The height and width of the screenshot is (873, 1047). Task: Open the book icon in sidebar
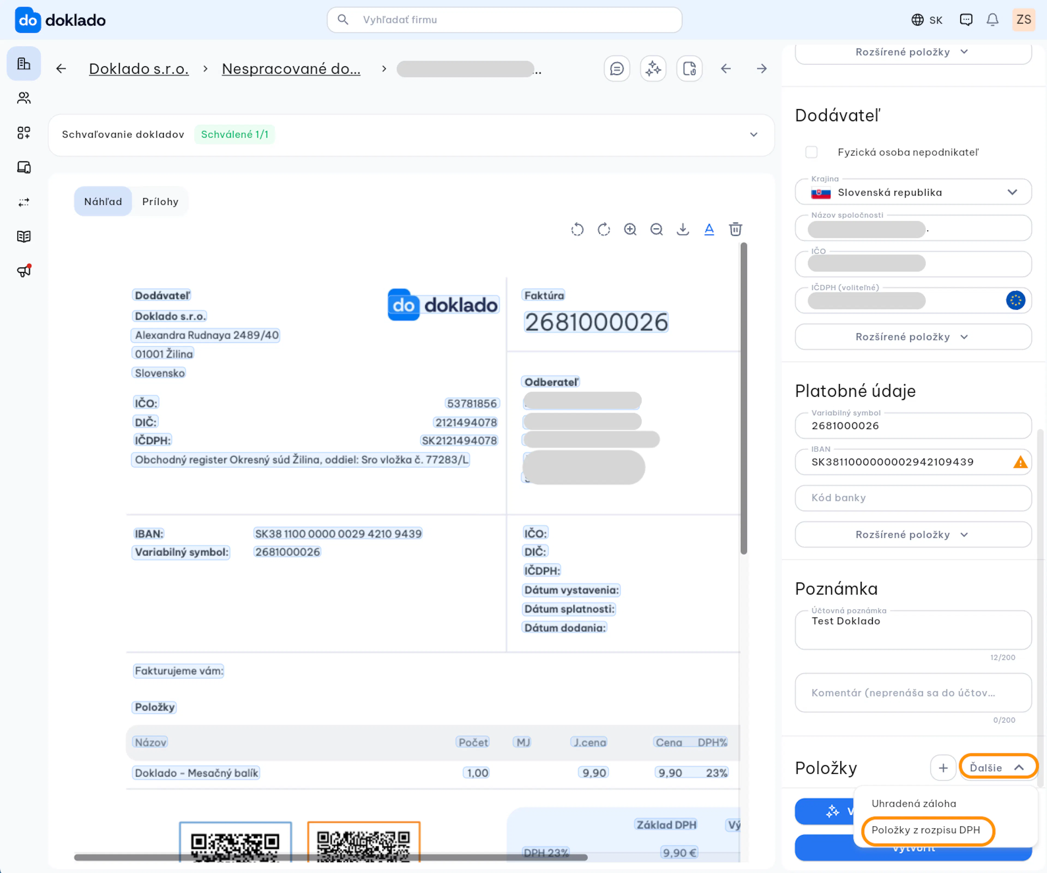coord(23,237)
